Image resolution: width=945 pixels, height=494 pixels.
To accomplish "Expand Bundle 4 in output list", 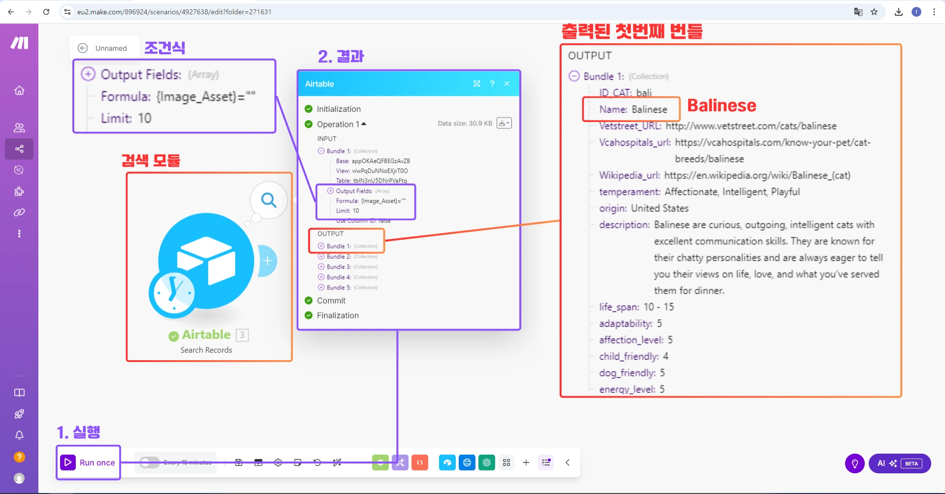I will 321,277.
